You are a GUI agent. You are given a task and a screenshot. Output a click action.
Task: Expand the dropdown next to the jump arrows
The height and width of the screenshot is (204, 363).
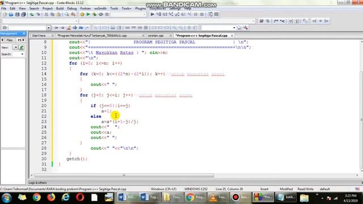[48, 28]
